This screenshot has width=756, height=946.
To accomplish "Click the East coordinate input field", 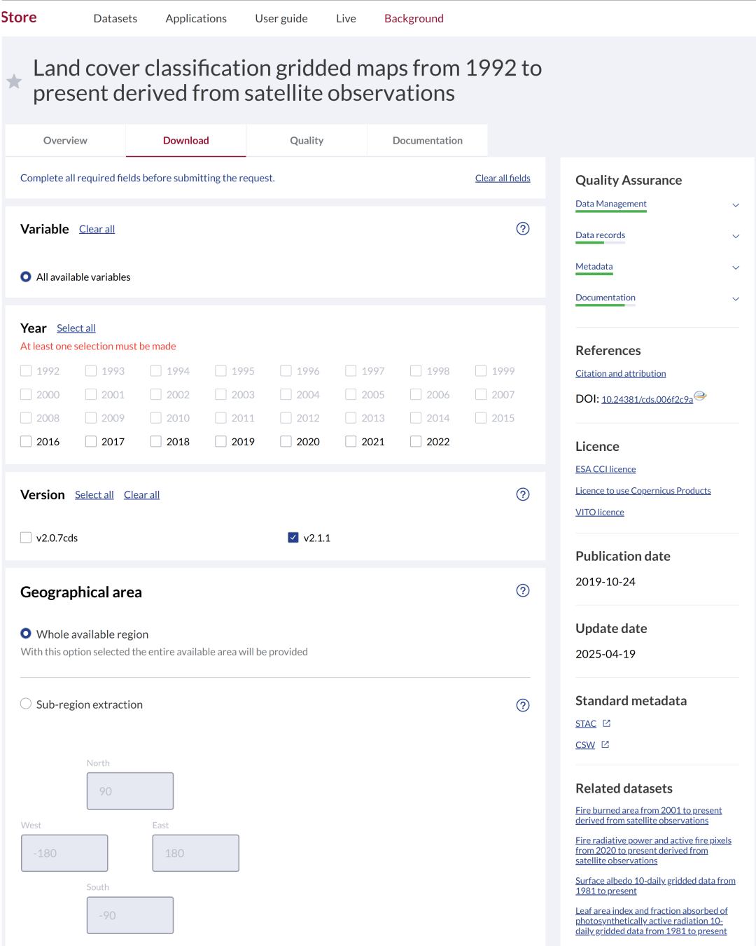I will point(196,853).
